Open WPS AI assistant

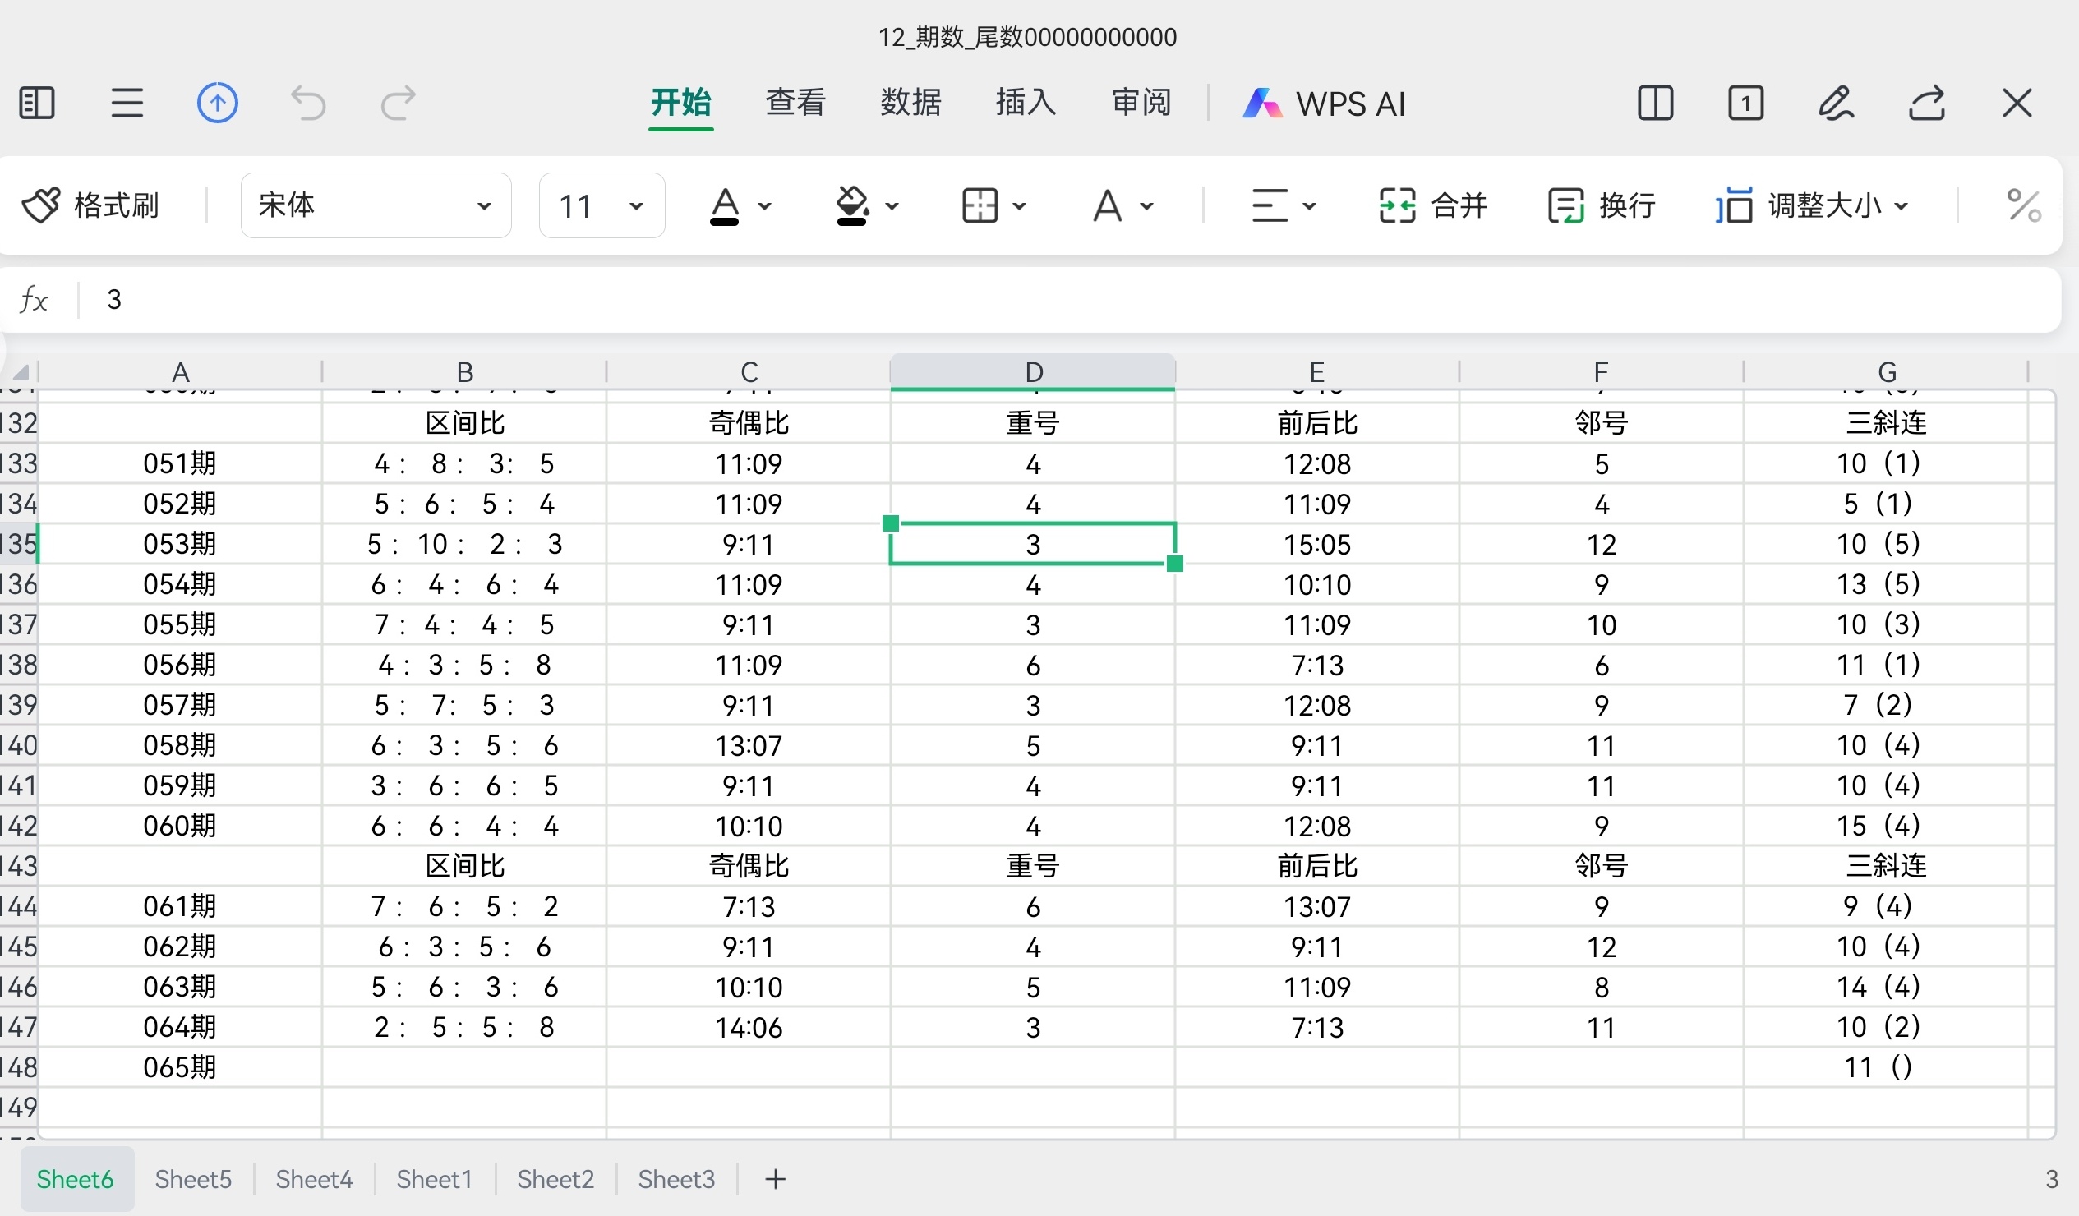1324,104
